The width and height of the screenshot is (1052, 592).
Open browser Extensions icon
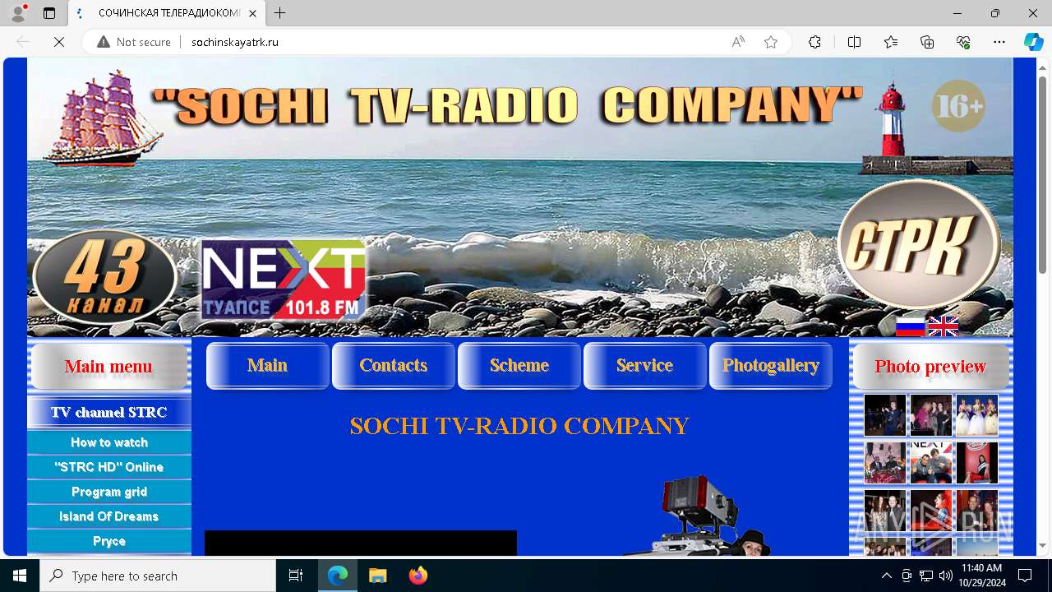pyautogui.click(x=814, y=42)
